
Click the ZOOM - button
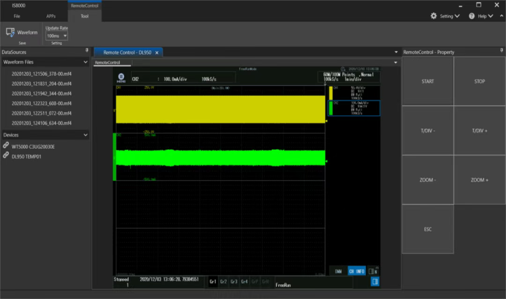click(x=428, y=180)
